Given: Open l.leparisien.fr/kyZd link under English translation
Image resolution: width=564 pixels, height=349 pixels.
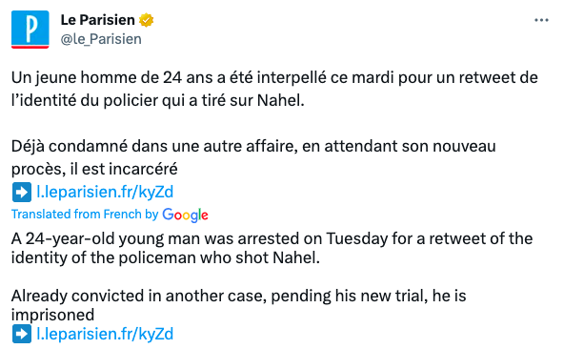Looking at the screenshot, I should (x=105, y=334).
